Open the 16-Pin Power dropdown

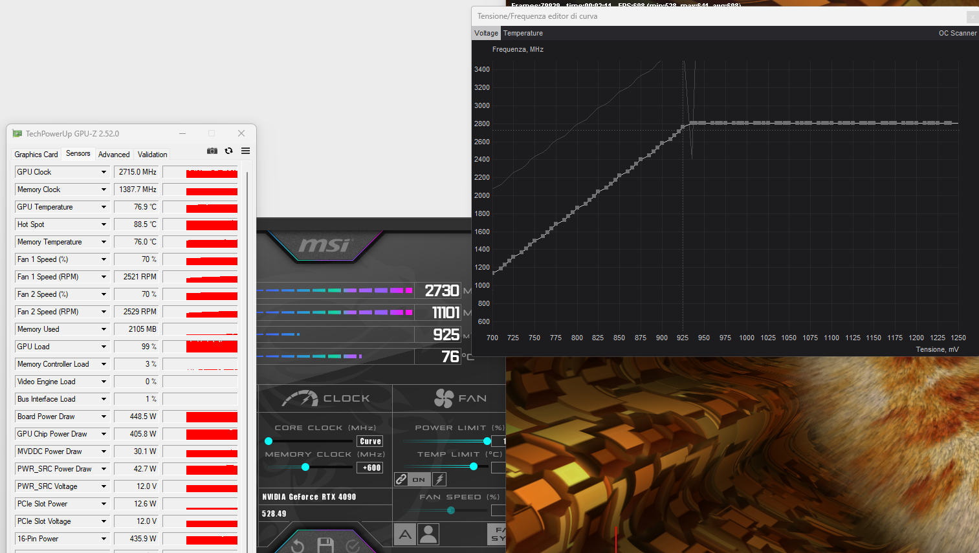pyautogui.click(x=104, y=539)
